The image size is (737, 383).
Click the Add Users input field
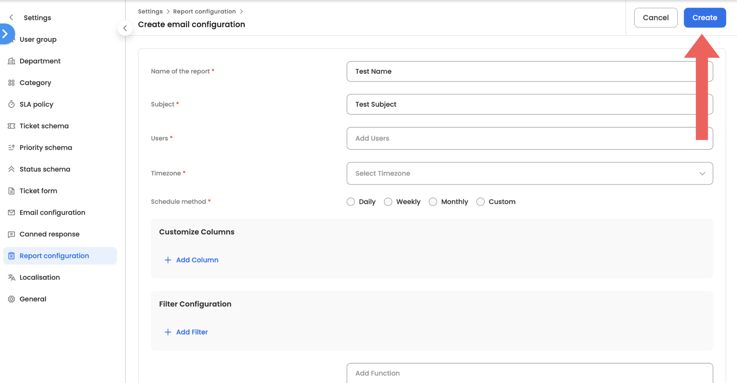click(x=523, y=138)
